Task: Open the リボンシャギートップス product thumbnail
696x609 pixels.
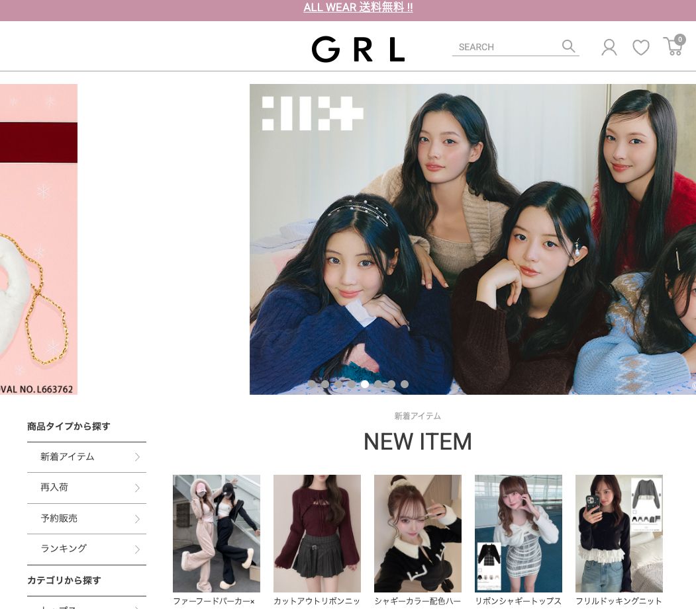Action: coord(518,534)
